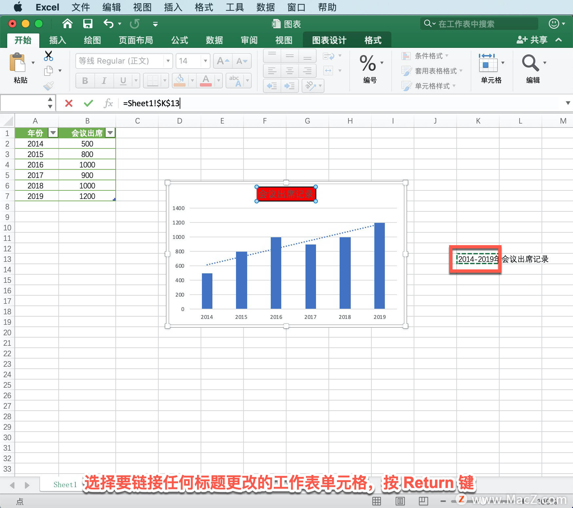
Task: Open the 编辑 magnifier search group
Action: pos(531,63)
